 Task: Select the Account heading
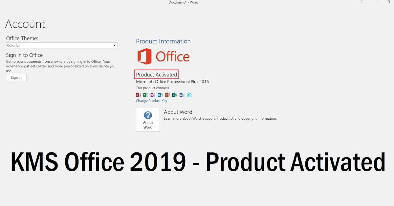click(25, 24)
